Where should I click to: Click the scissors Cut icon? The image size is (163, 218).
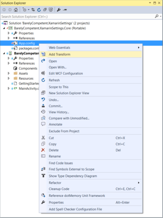tap(43, 138)
